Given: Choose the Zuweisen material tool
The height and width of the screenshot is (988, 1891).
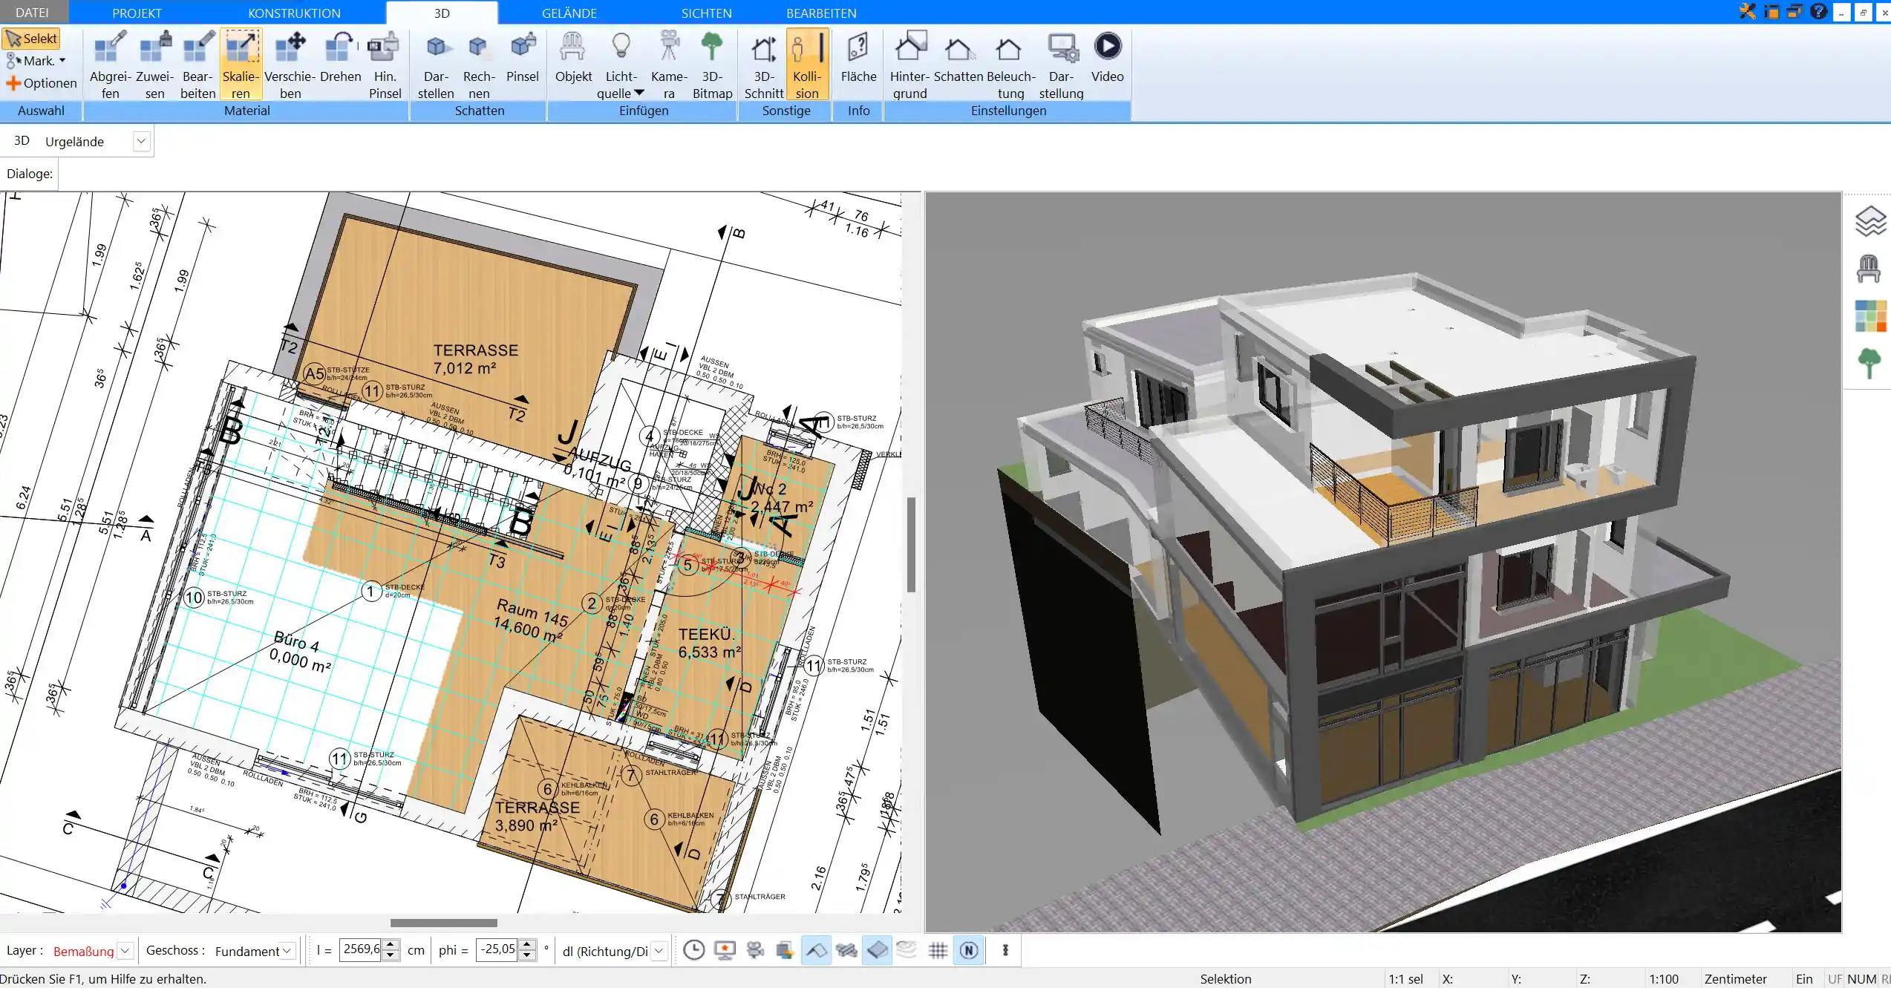Looking at the screenshot, I should pos(154,65).
